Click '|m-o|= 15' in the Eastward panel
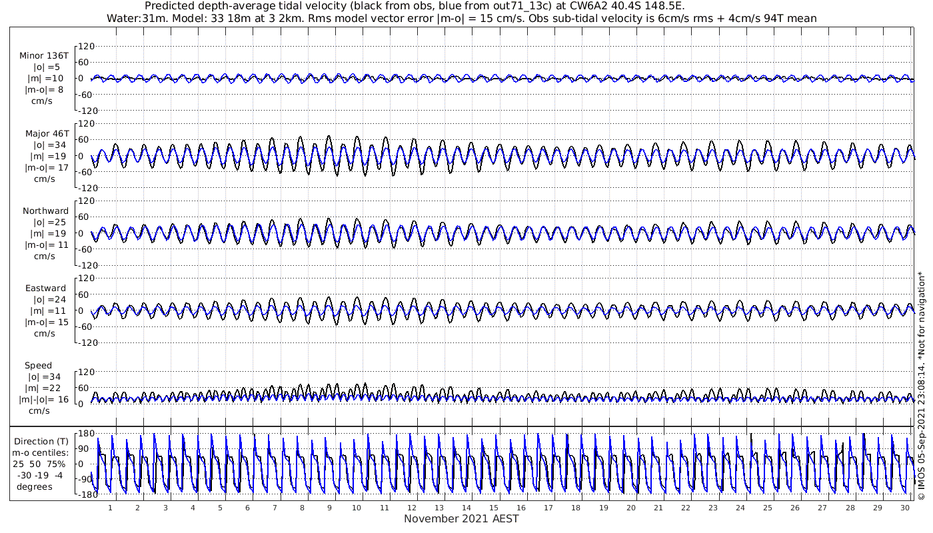Screen dimensions: 933x533 [x=47, y=322]
